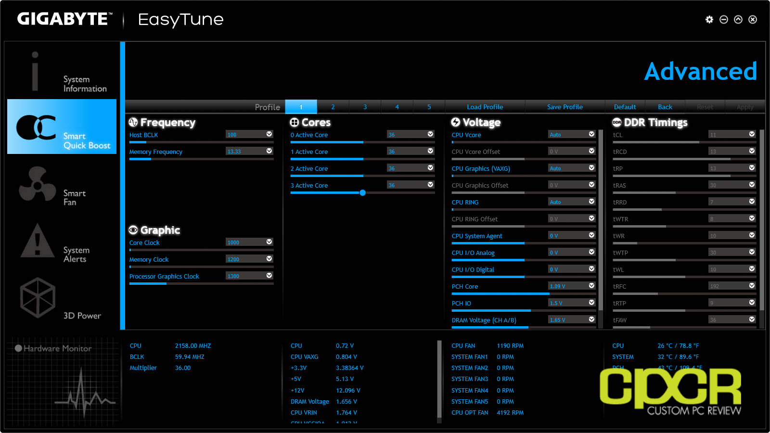Open 3D Power via the cube icon
The image size is (770, 433).
point(38,297)
